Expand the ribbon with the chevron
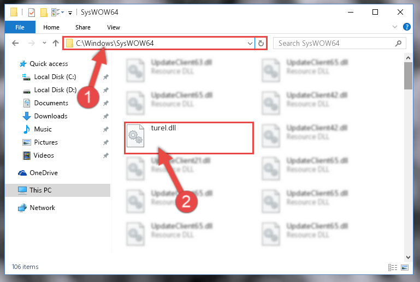This screenshot has height=282, width=420. (394, 27)
